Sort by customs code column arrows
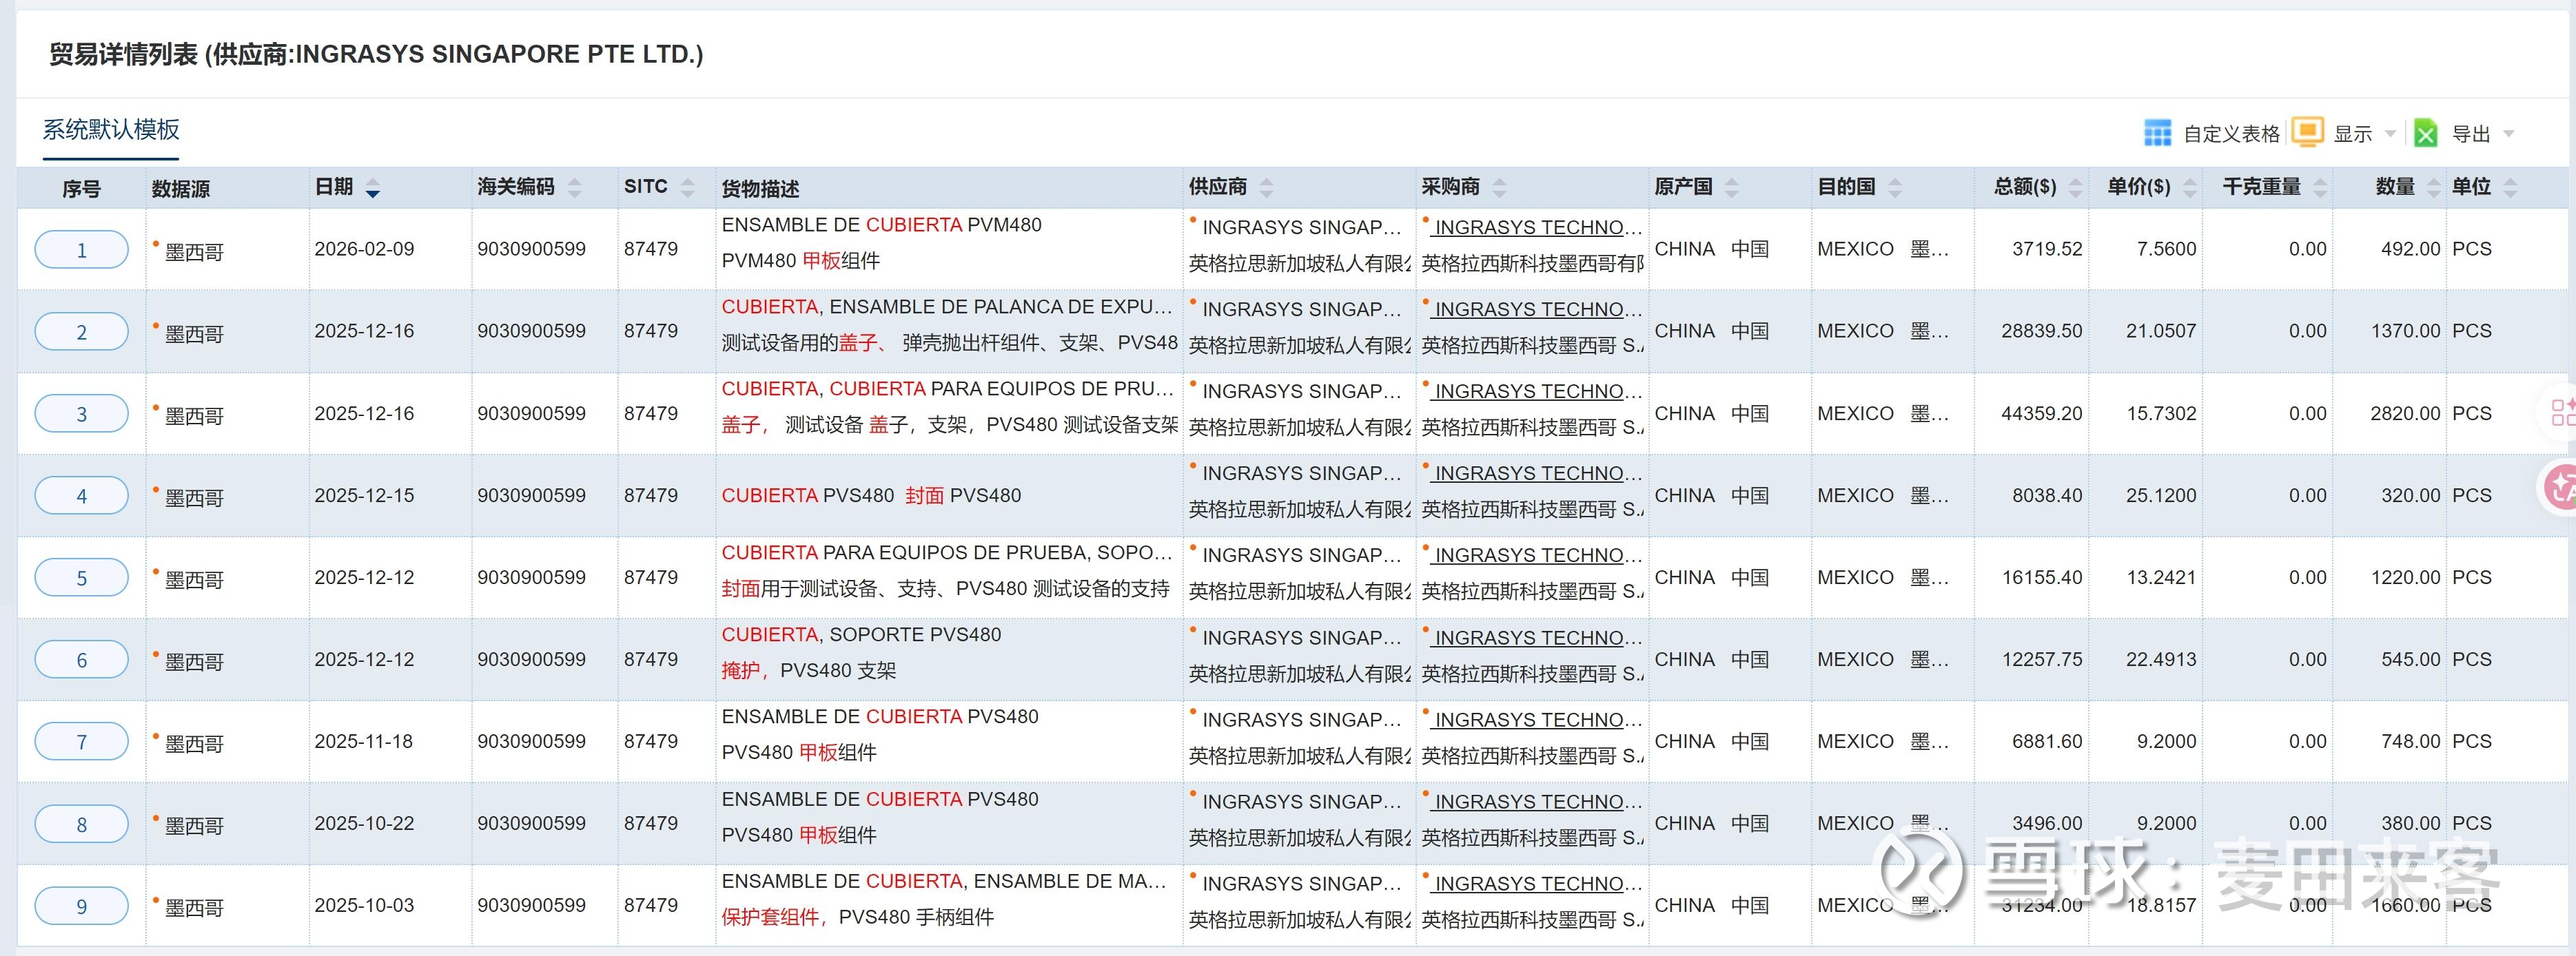Image resolution: width=2576 pixels, height=956 pixels. coord(575,188)
